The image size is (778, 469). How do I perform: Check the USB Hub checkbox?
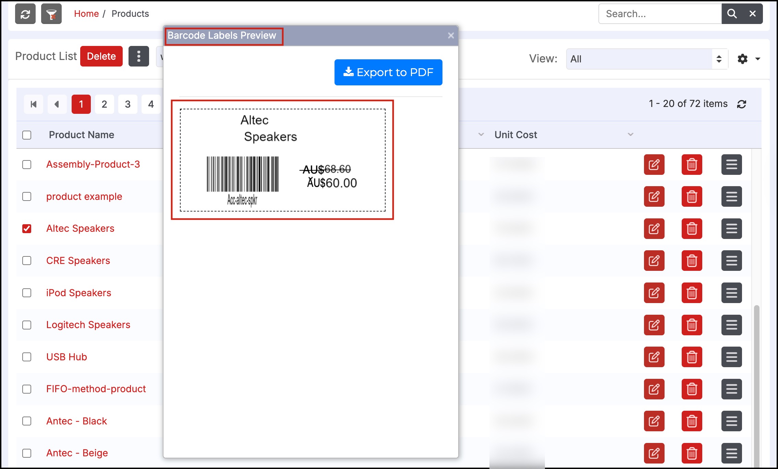pos(27,357)
